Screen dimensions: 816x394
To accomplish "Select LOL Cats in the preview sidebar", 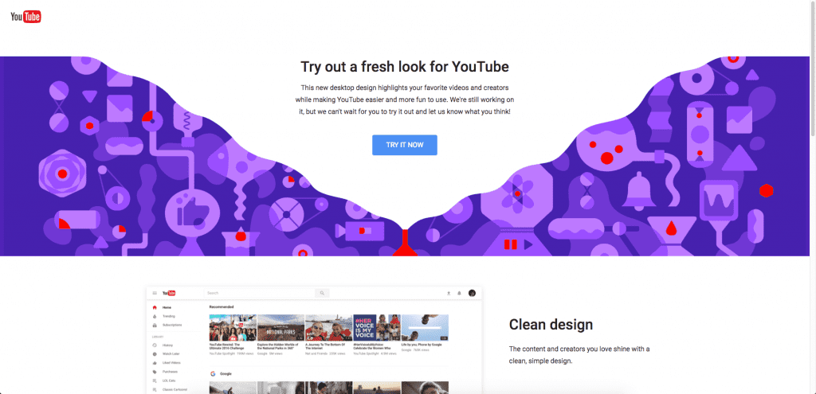I will pyautogui.click(x=169, y=380).
